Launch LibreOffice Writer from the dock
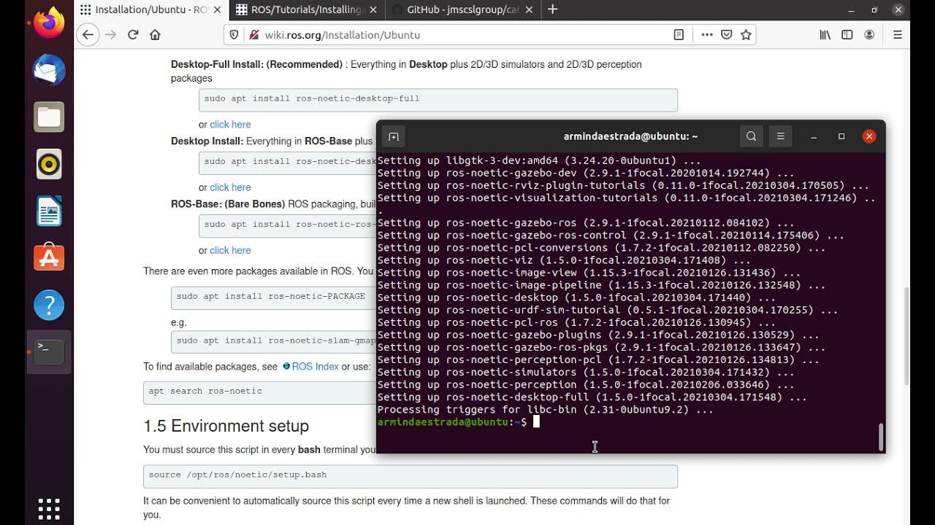 tap(49, 211)
